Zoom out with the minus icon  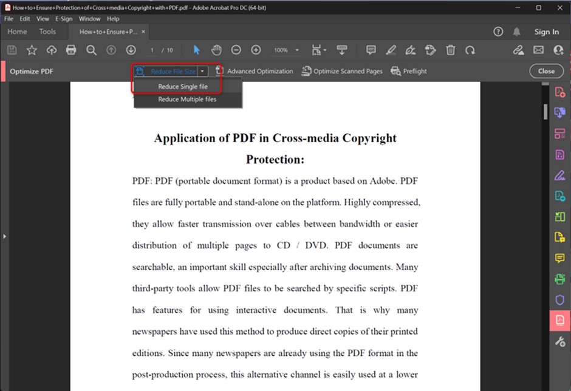[x=236, y=50]
